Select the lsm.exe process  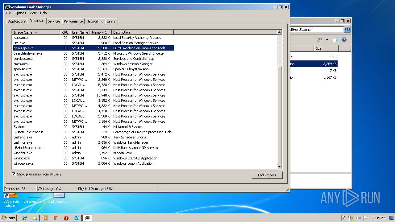coord(93,43)
